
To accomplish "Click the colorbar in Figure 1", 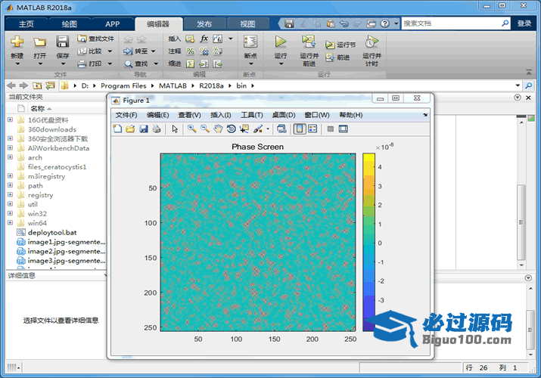I will point(368,243).
